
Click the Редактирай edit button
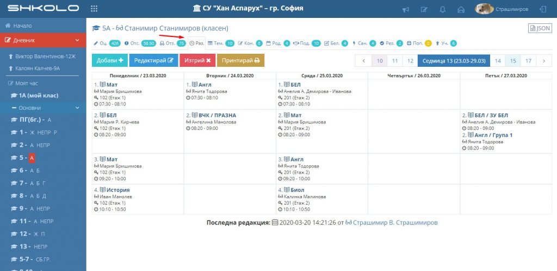tap(153, 60)
